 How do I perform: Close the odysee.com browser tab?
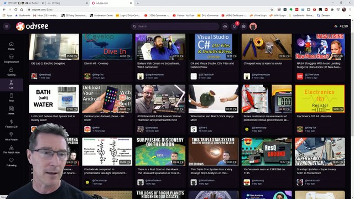coord(131,3)
